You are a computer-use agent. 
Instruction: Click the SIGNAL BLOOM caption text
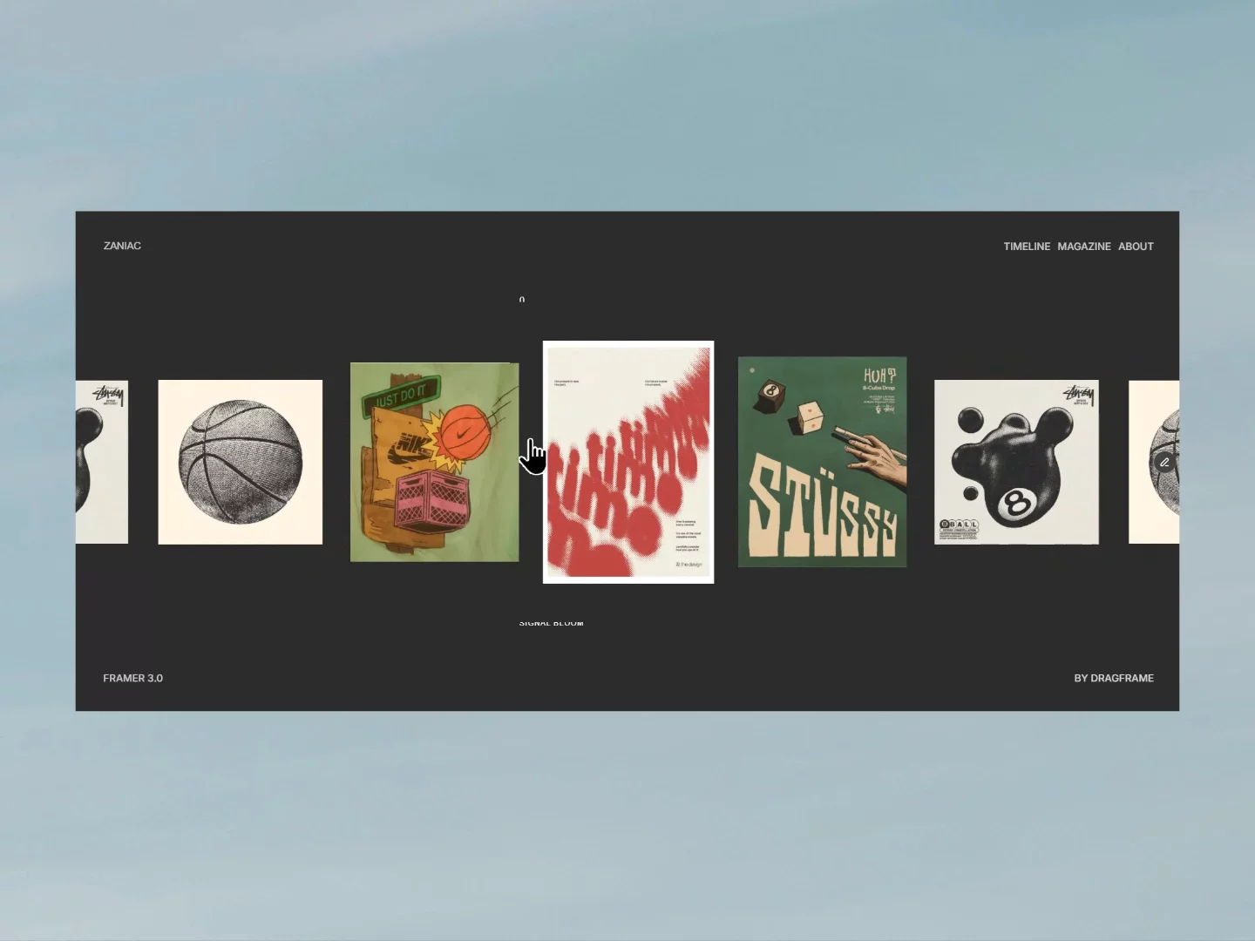click(551, 623)
